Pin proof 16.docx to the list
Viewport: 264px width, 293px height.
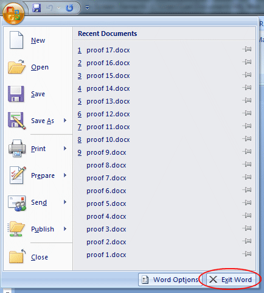click(247, 62)
